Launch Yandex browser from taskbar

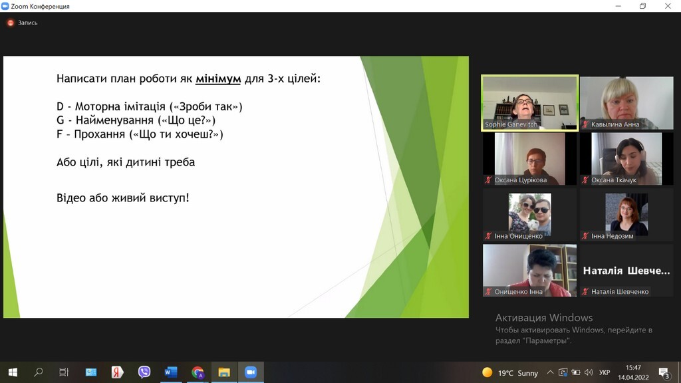point(117,372)
